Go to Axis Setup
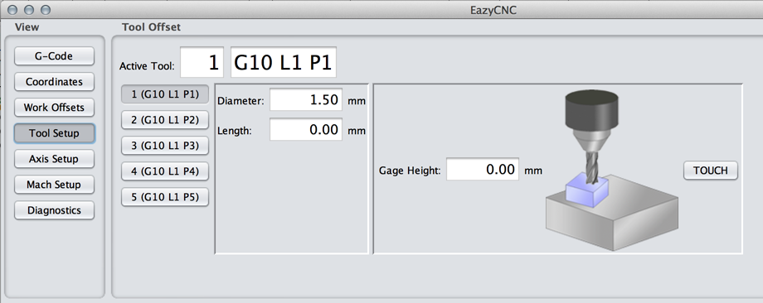763x303 pixels. tap(54, 159)
